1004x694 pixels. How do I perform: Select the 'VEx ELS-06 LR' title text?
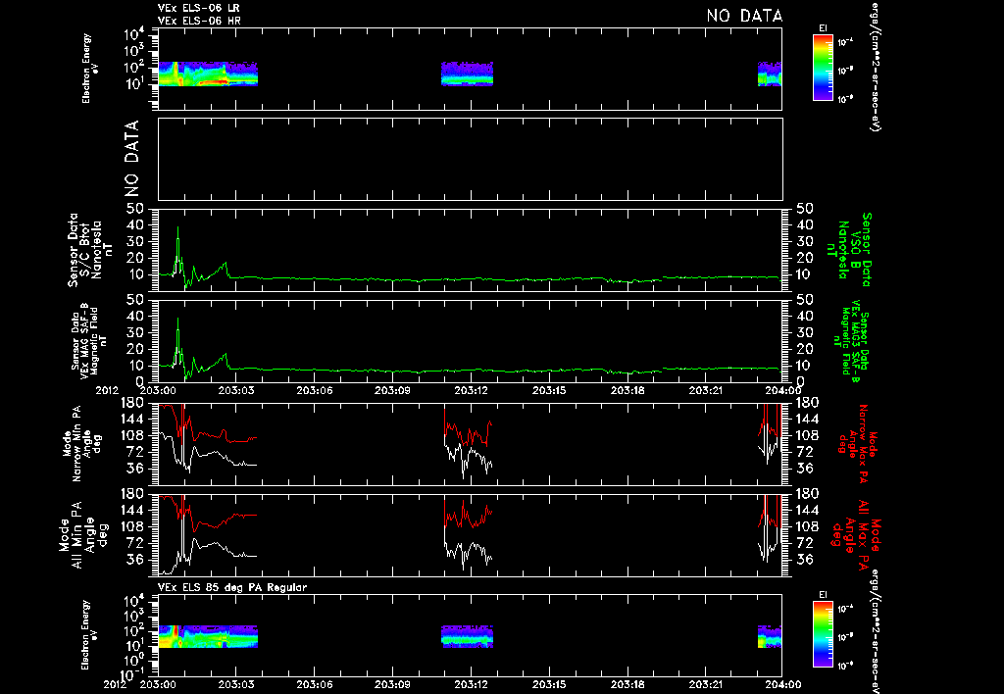(199, 8)
